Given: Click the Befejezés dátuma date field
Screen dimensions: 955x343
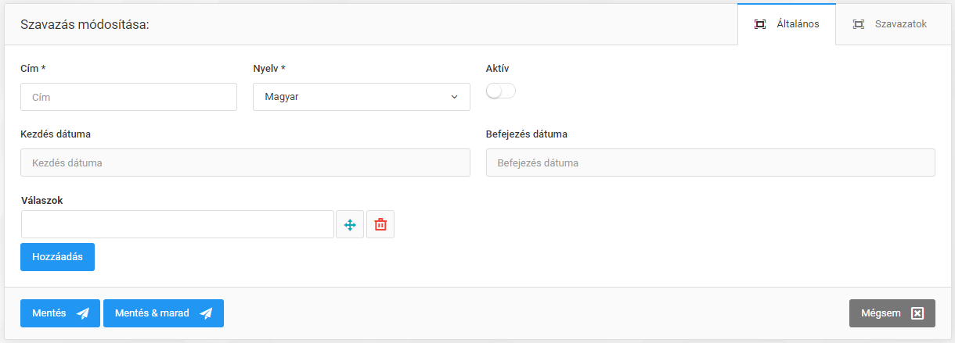Looking at the screenshot, I should (x=710, y=163).
